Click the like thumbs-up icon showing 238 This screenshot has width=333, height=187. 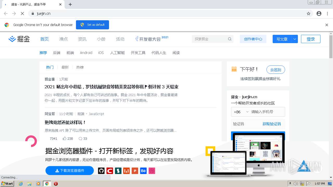point(65,138)
